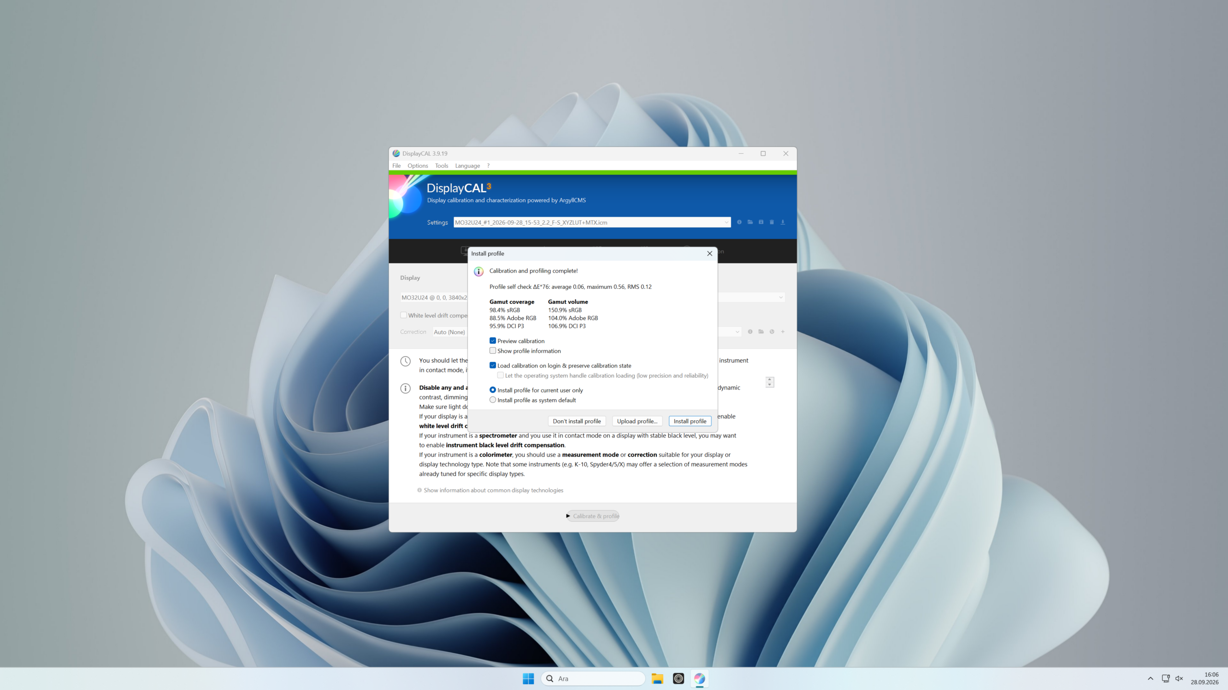The height and width of the screenshot is (690, 1228).
Task: Open the Language menu
Action: (467, 166)
